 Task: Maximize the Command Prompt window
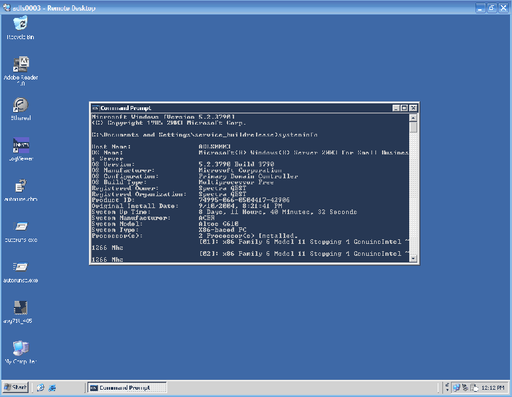coord(405,108)
